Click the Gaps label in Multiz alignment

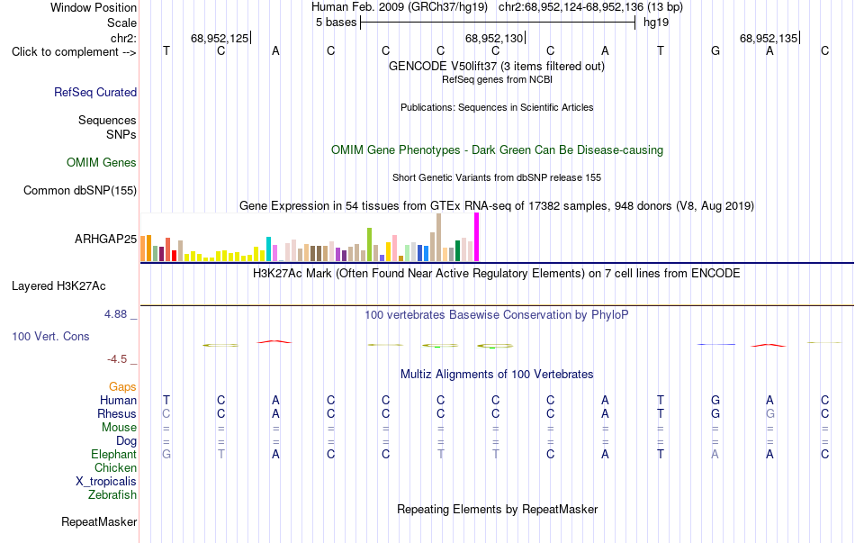pyautogui.click(x=122, y=386)
